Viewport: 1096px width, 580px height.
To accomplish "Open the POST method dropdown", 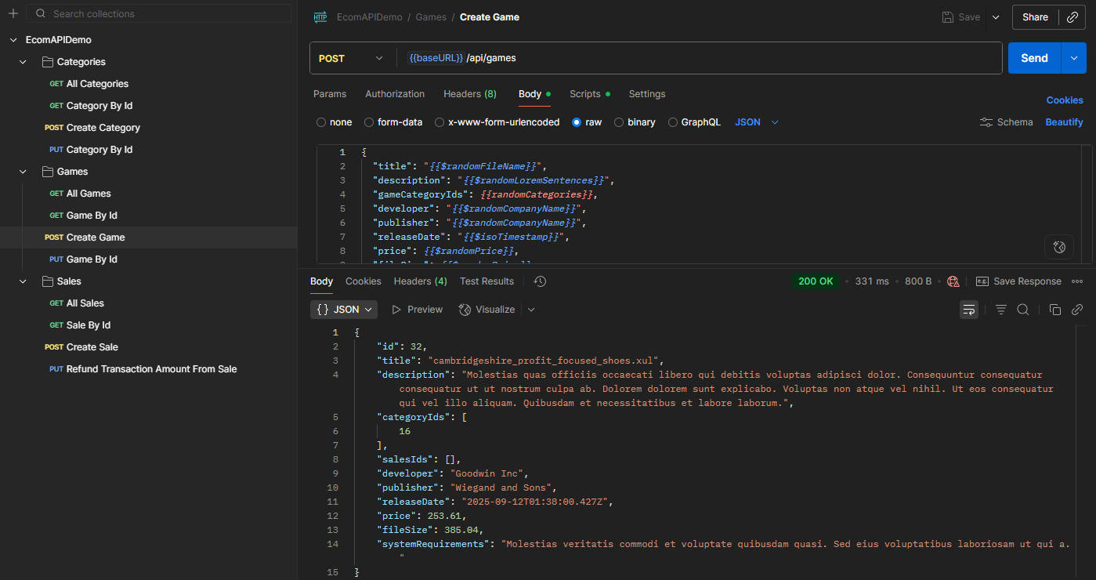I will (350, 58).
